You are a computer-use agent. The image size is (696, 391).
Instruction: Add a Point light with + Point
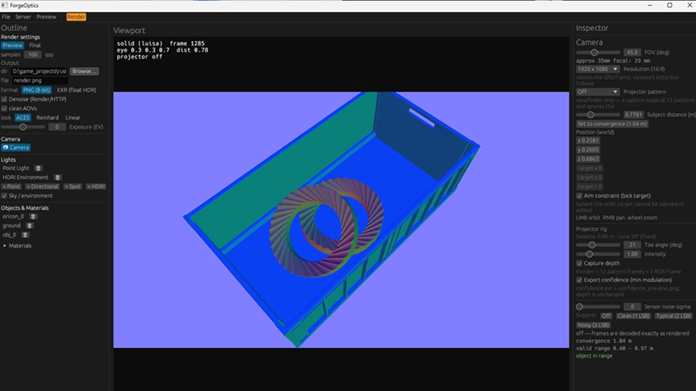pos(11,187)
